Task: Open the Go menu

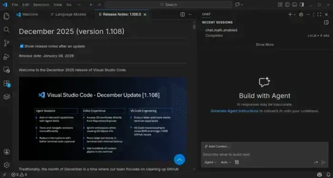Action: [69, 5]
